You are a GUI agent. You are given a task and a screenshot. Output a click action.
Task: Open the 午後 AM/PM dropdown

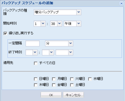tap(79, 24)
